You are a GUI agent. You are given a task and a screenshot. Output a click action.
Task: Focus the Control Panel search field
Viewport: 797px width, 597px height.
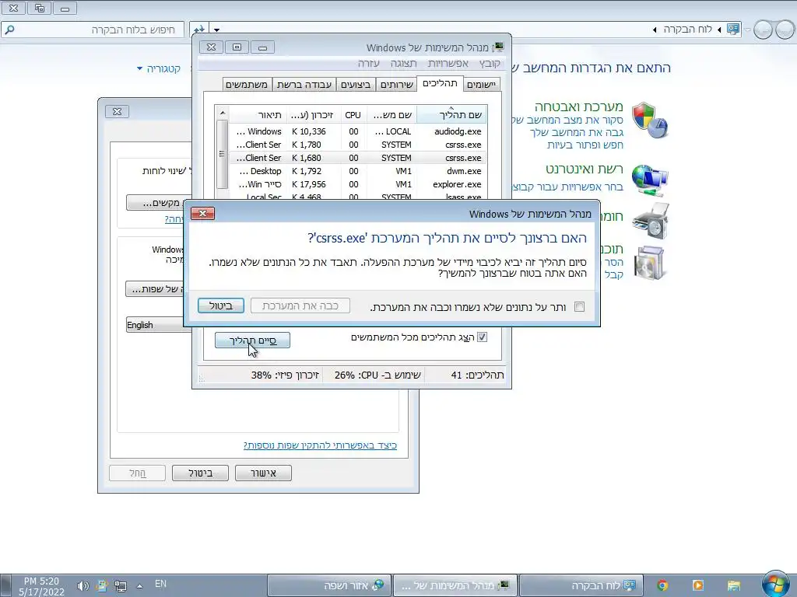(x=93, y=30)
